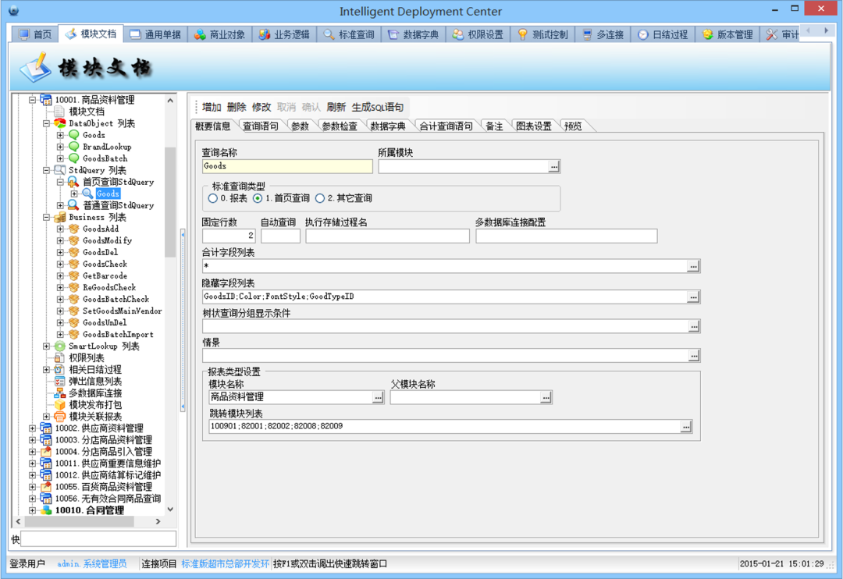Select the 0.报表 radio button
Viewport: 843px width, 579px height.
[213, 198]
